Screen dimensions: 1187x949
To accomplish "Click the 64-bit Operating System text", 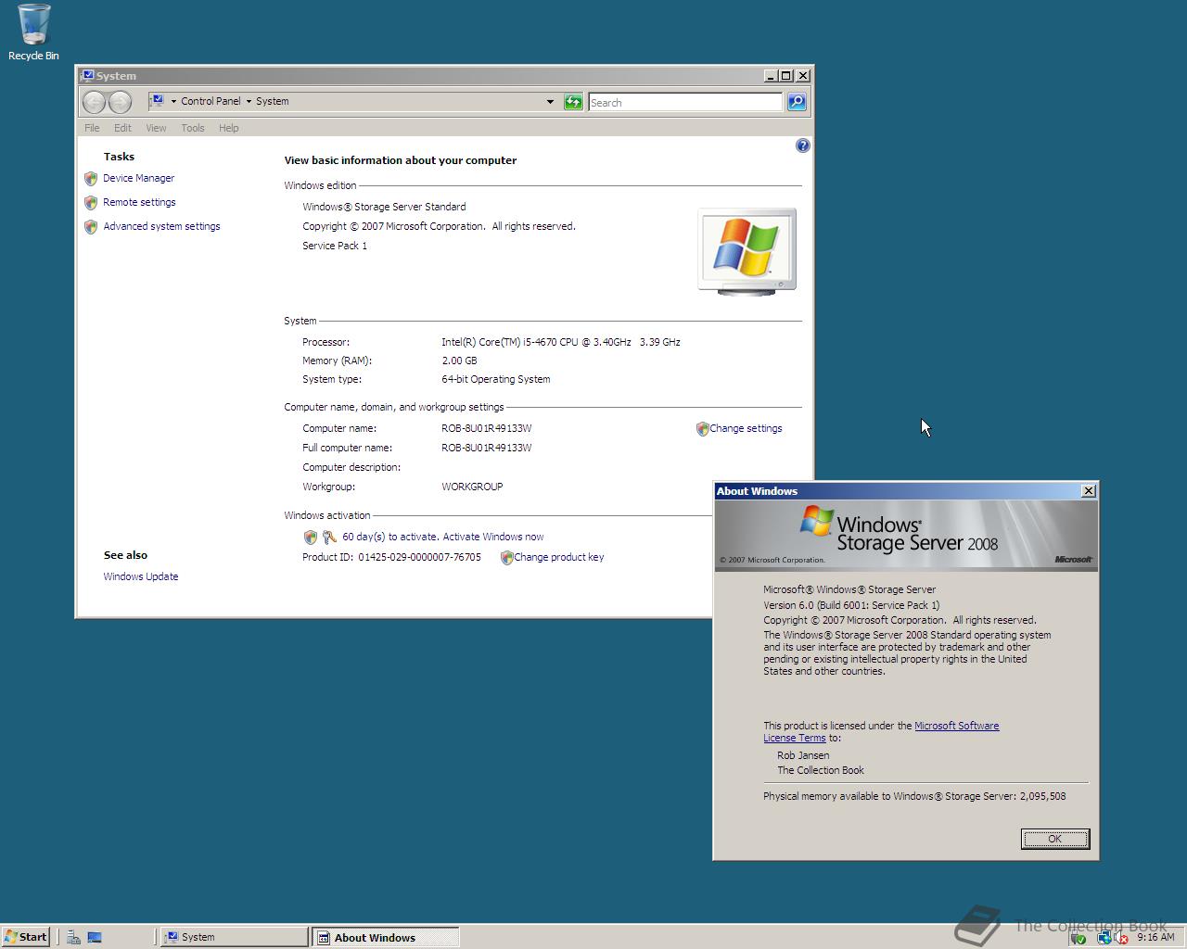I will pyautogui.click(x=496, y=379).
